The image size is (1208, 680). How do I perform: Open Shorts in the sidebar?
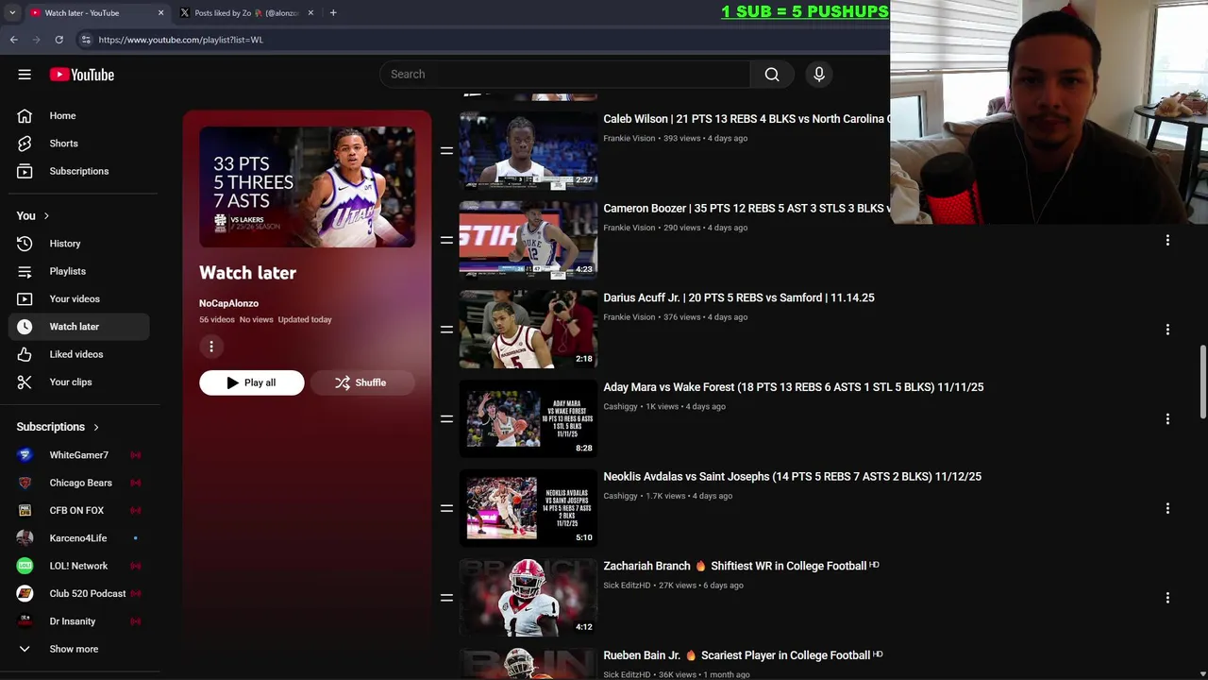(x=79, y=144)
